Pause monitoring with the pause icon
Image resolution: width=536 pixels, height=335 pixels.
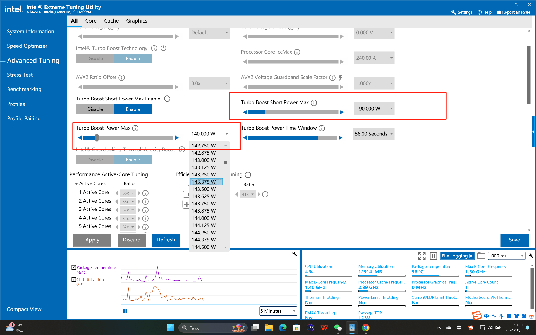[433, 256]
